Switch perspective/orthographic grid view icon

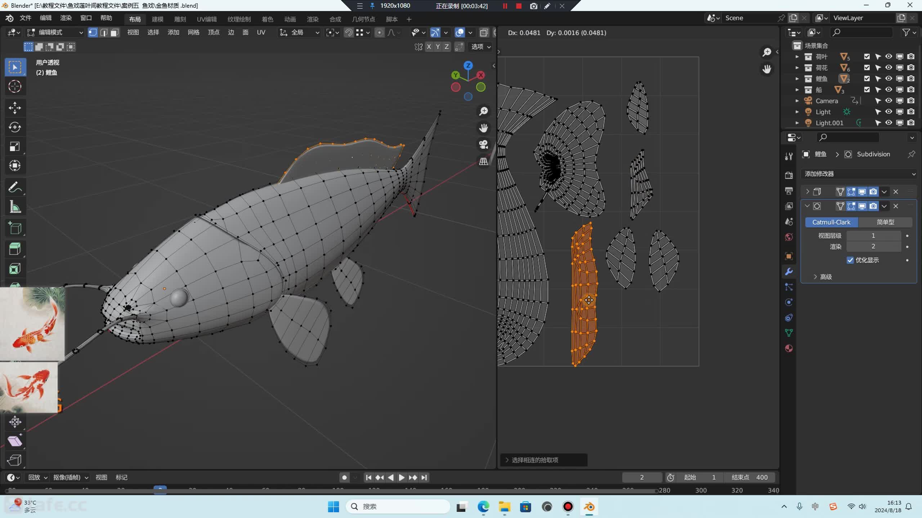(x=483, y=161)
